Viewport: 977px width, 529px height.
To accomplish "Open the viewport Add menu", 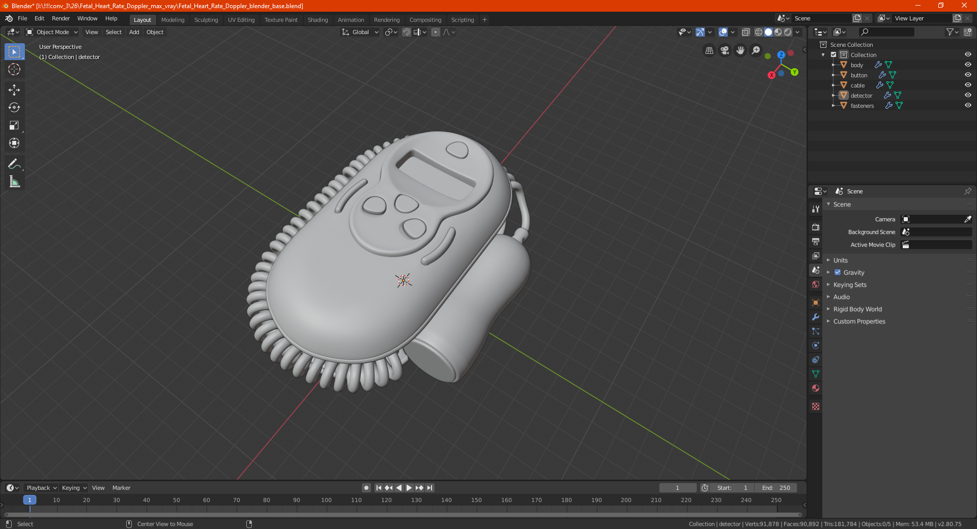I will pyautogui.click(x=134, y=32).
